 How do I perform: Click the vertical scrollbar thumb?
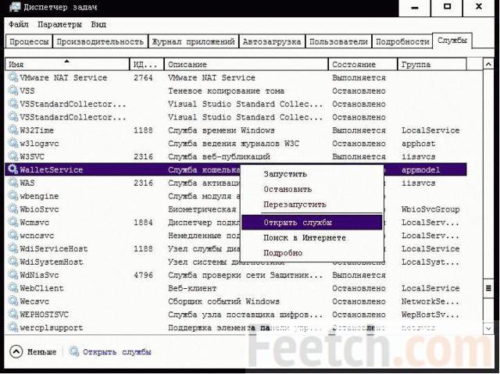[488, 288]
